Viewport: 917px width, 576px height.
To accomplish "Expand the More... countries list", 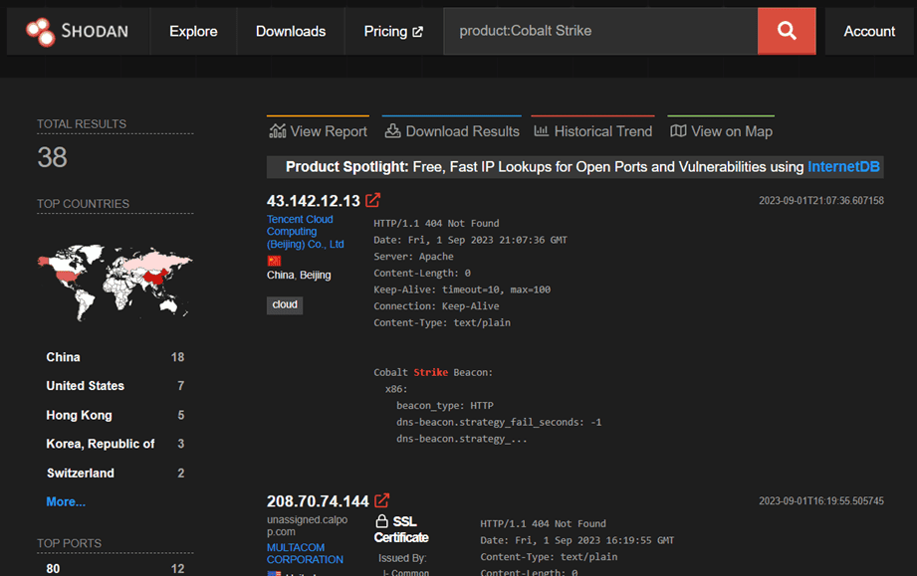I will coord(66,501).
